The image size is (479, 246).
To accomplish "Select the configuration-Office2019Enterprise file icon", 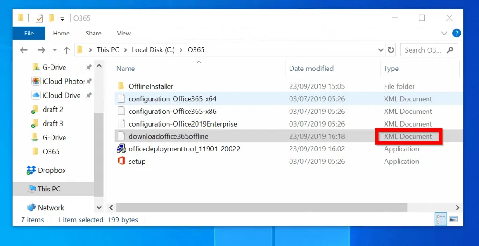I will click(x=121, y=124).
